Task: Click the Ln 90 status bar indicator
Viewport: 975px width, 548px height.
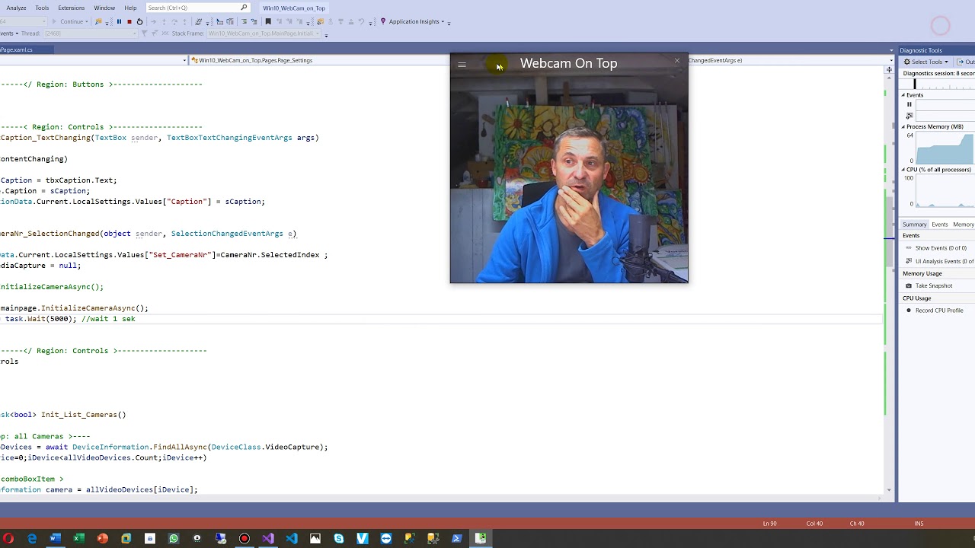Action: (x=769, y=524)
